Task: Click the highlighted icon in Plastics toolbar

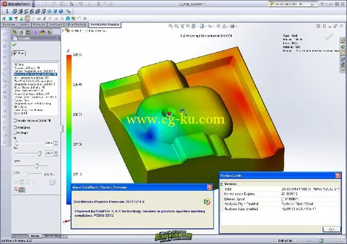Action: (x=27, y=18)
